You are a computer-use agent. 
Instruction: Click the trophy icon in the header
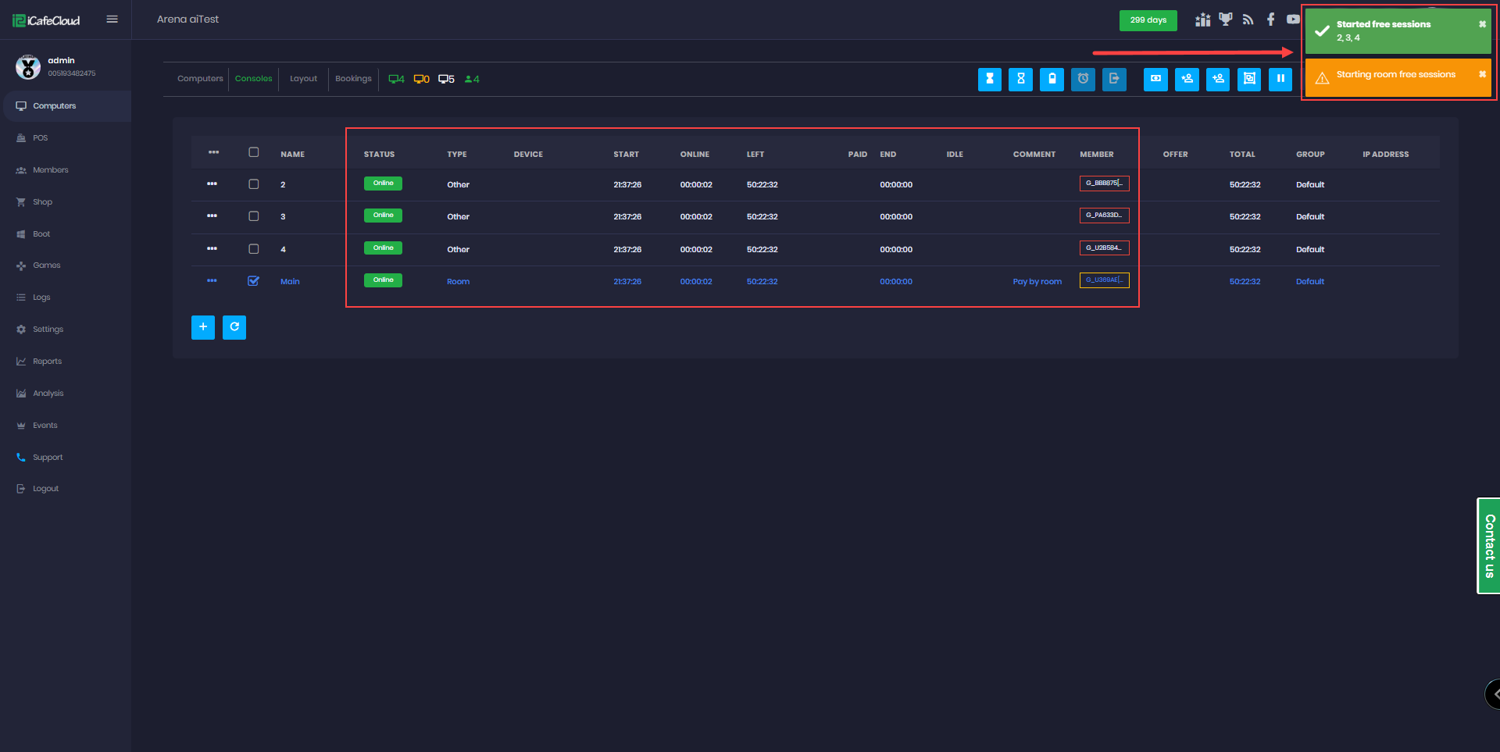[x=1225, y=20]
